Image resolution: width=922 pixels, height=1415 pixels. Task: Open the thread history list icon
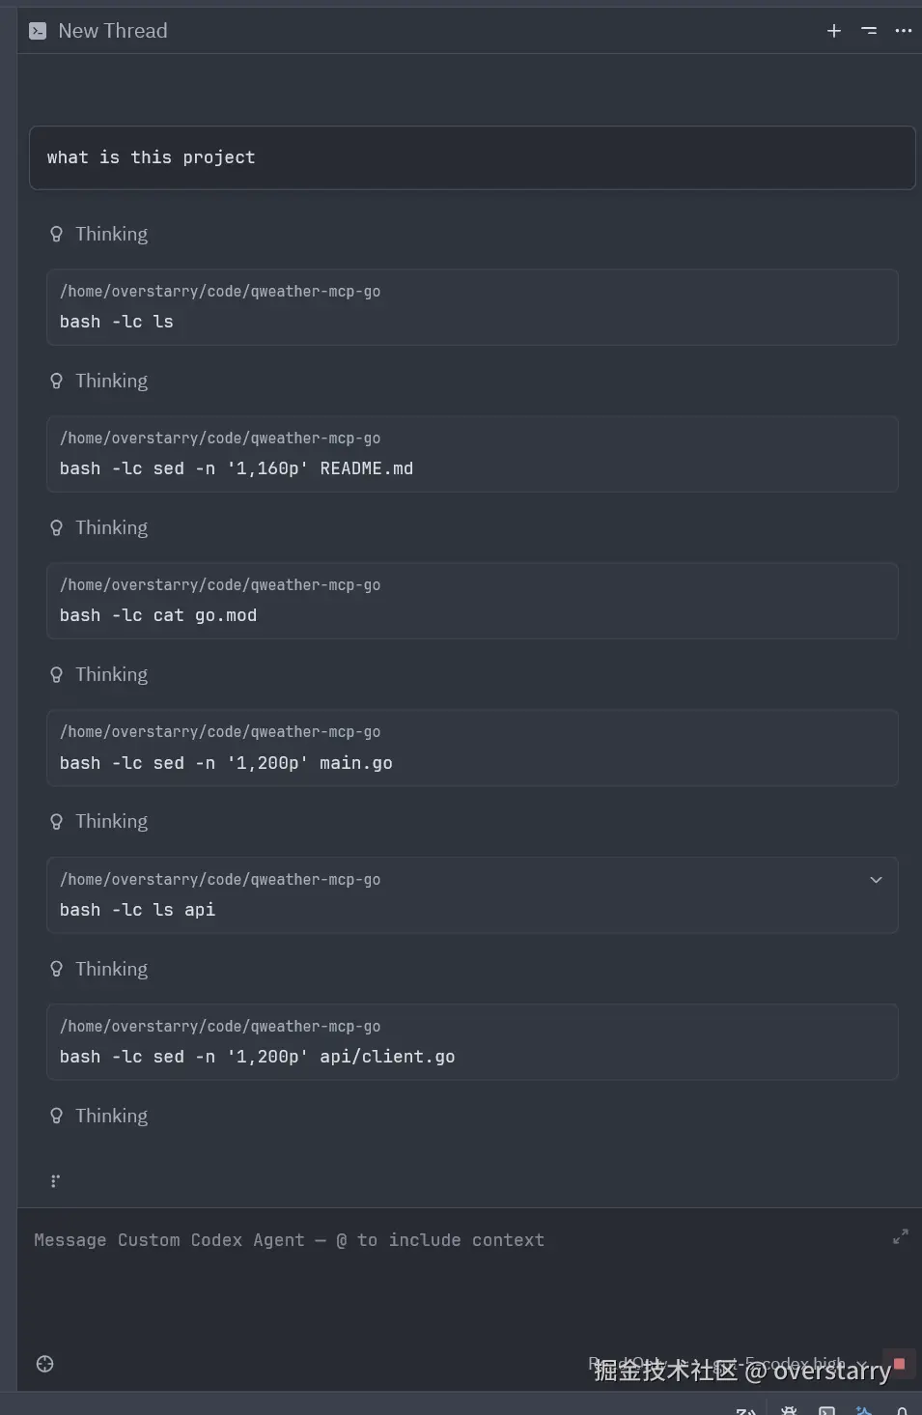869,31
